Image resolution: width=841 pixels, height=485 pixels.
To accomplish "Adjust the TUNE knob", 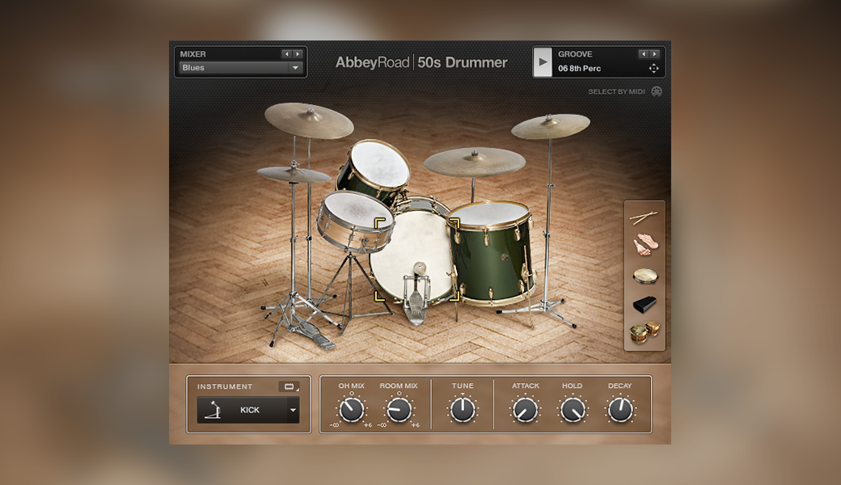I will (463, 410).
